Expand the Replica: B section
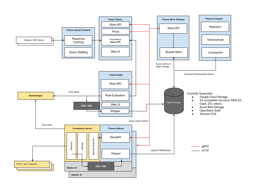 tap(76, 174)
